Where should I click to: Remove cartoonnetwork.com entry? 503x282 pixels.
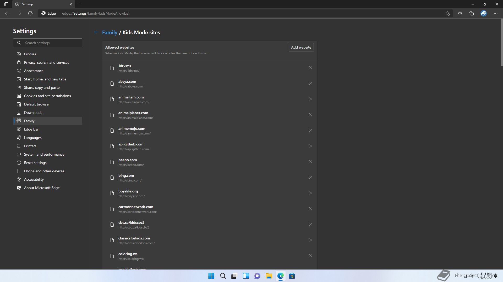coord(310,209)
